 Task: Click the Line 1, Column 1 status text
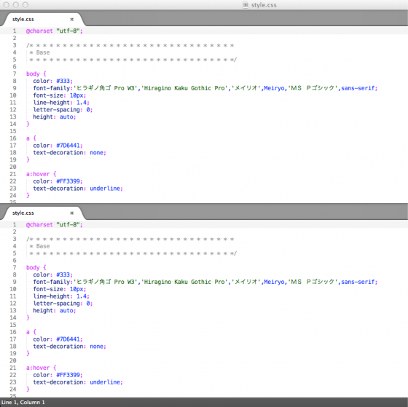[23, 402]
